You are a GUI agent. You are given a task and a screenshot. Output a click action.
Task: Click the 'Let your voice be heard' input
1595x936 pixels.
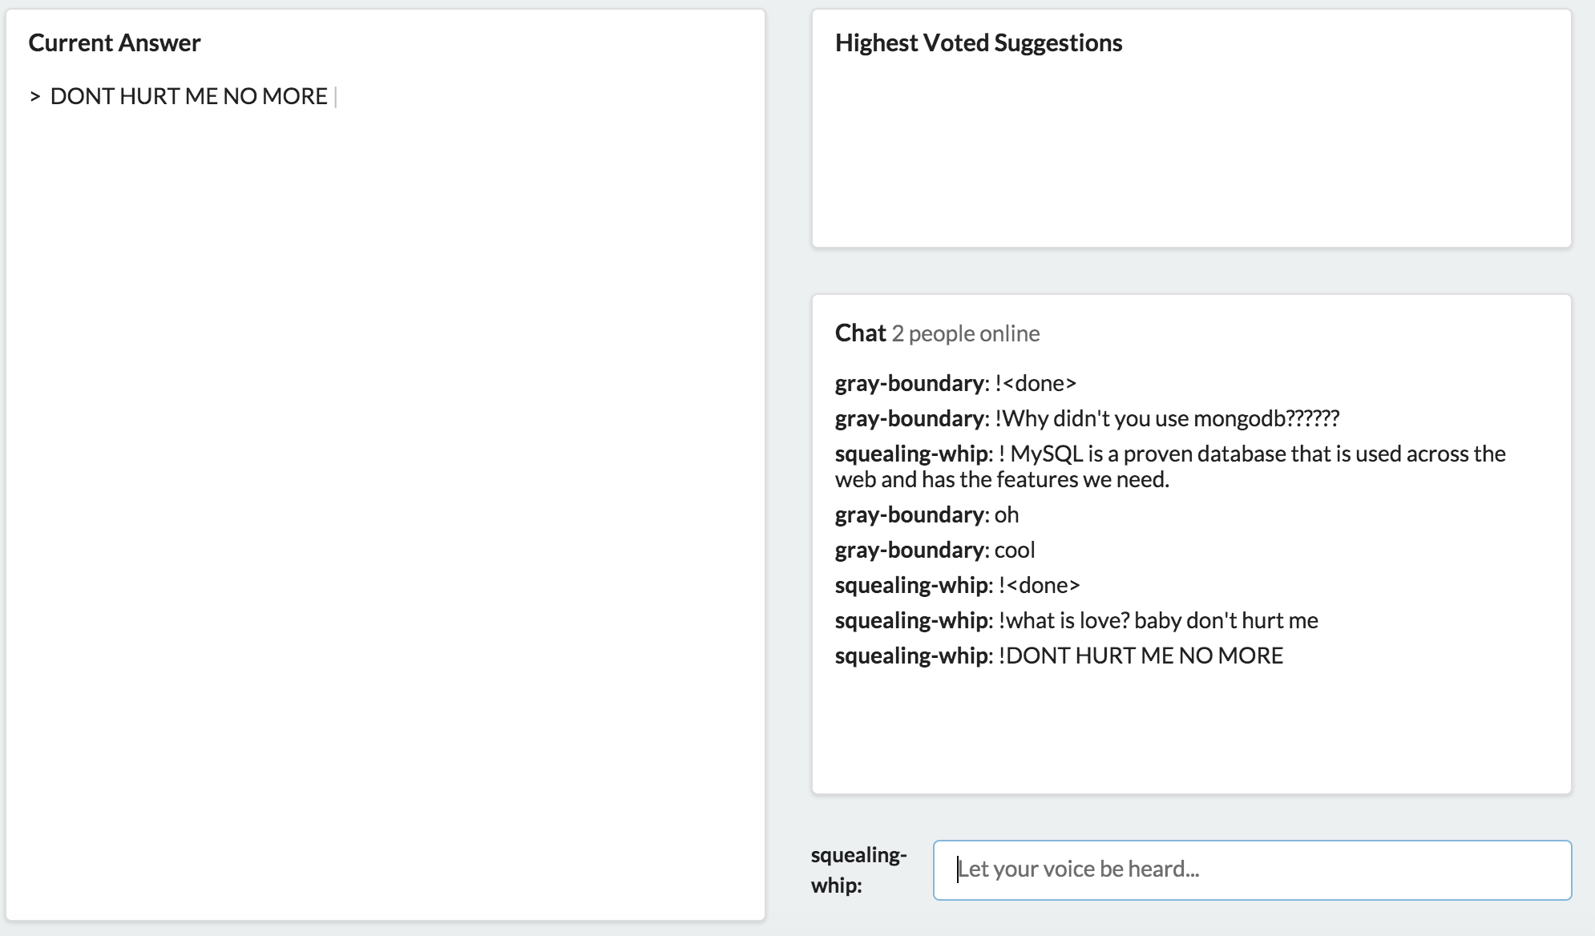pyautogui.click(x=1251, y=869)
